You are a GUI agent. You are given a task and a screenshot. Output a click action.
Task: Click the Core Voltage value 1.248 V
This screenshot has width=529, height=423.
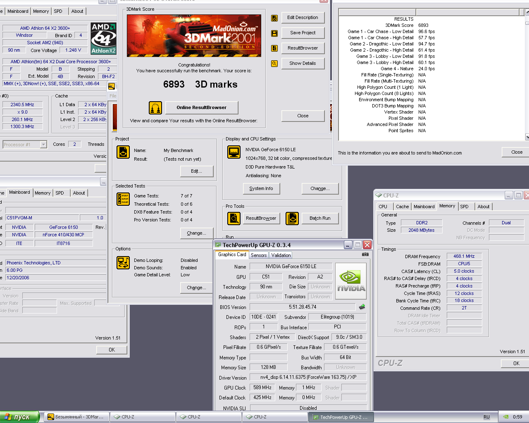74,50
